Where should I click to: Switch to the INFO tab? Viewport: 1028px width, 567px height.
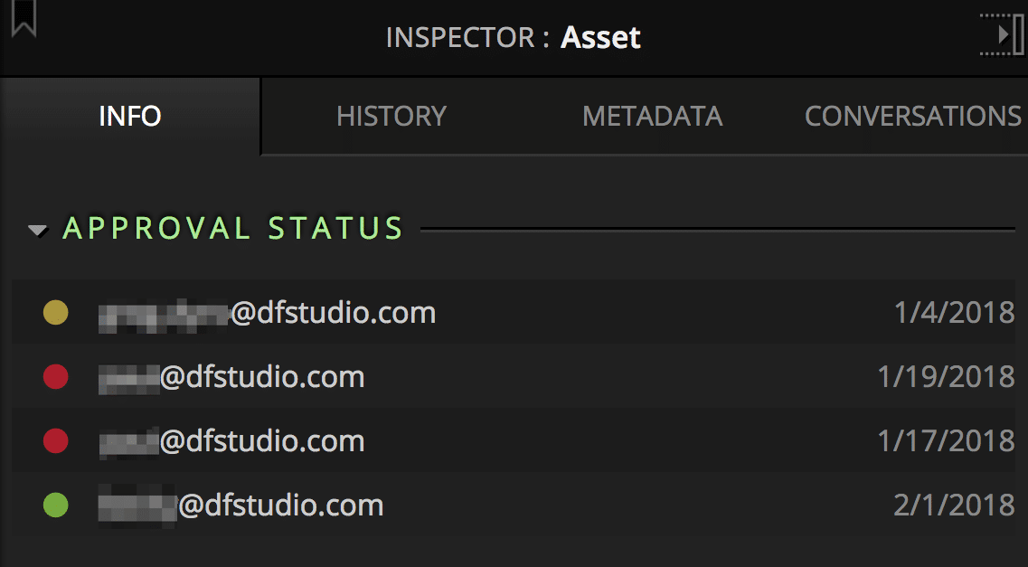point(130,117)
